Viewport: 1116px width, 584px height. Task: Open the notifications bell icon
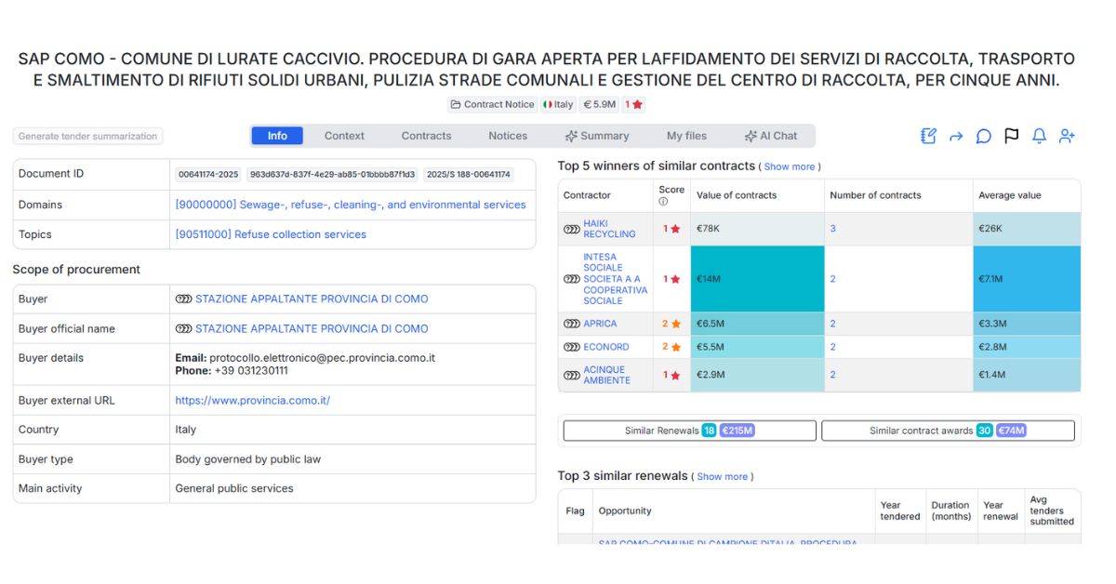click(1039, 137)
